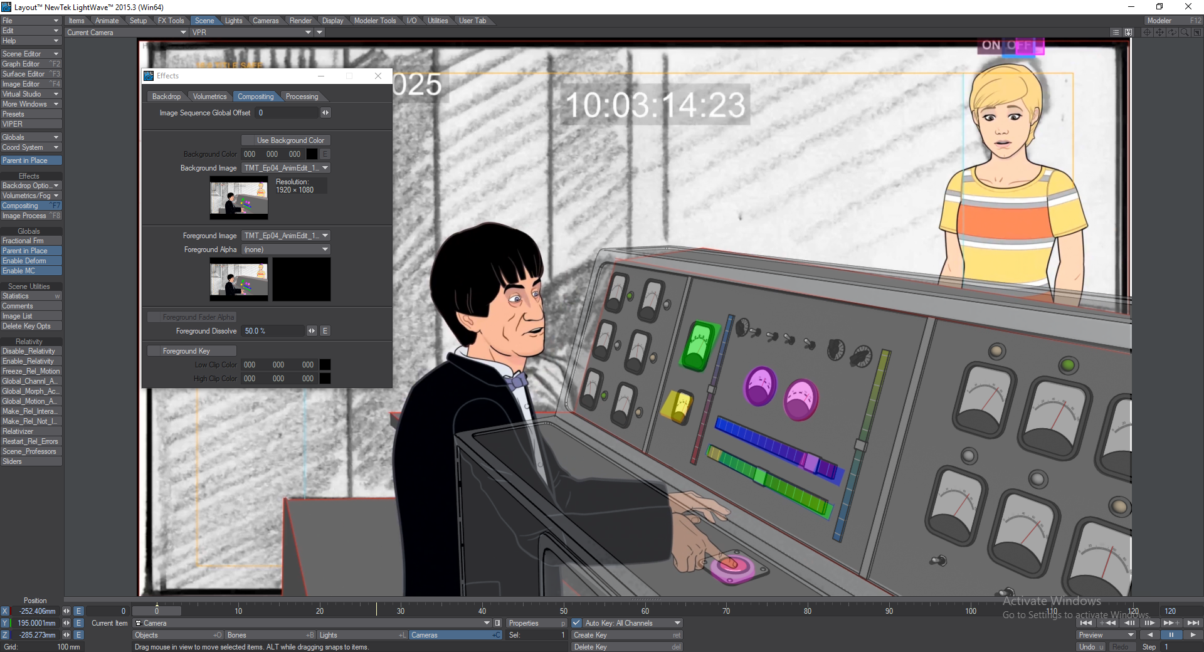Click Background Color black swatch
The width and height of the screenshot is (1204, 652).
[312, 154]
